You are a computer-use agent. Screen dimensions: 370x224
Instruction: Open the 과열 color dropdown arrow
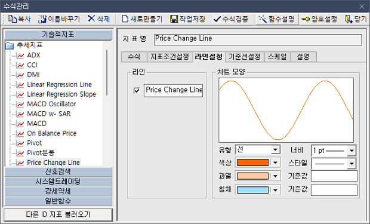pyautogui.click(x=275, y=176)
